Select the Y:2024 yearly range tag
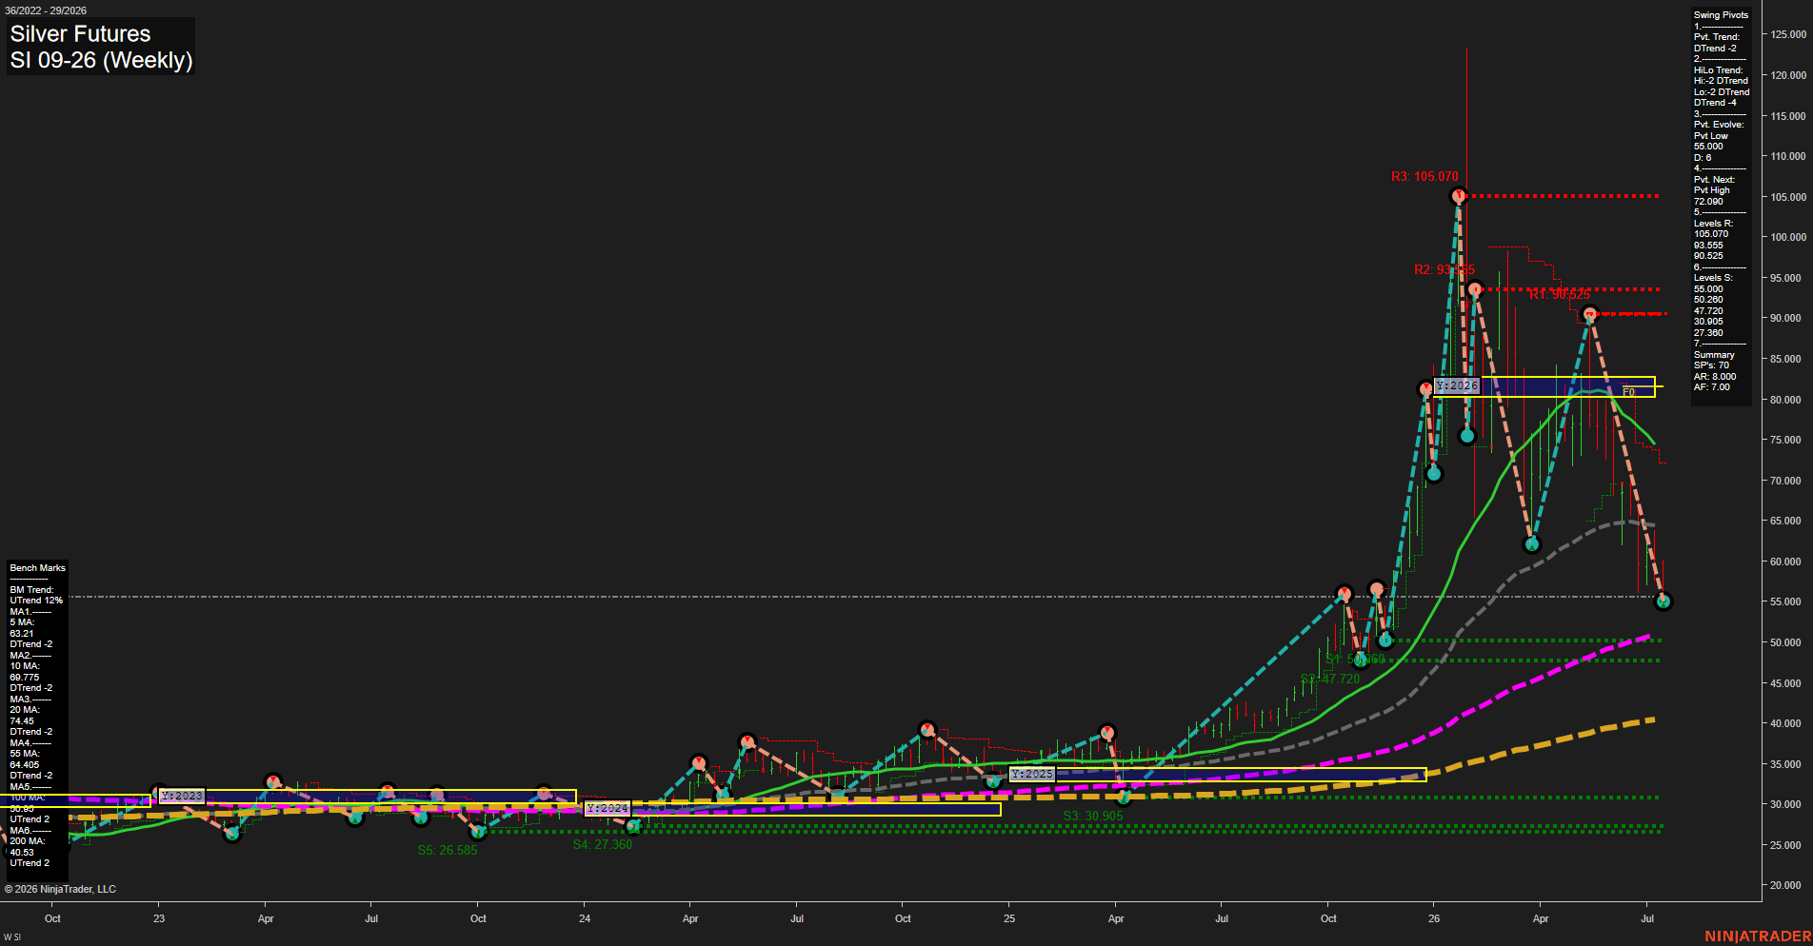1813x946 pixels. click(x=608, y=808)
